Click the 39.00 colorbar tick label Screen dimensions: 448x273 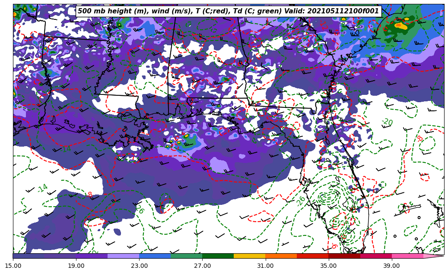pos(391,266)
